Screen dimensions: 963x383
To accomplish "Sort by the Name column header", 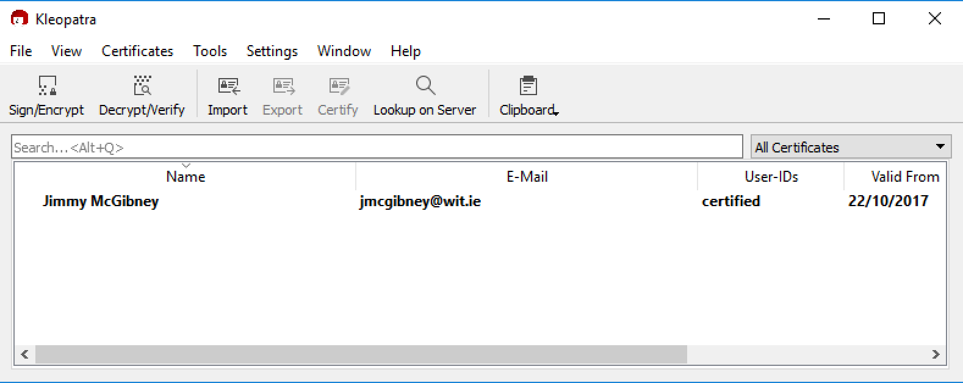I will tap(186, 177).
